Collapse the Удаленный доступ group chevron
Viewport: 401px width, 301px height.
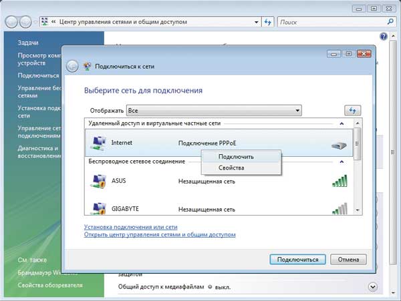[342, 123]
